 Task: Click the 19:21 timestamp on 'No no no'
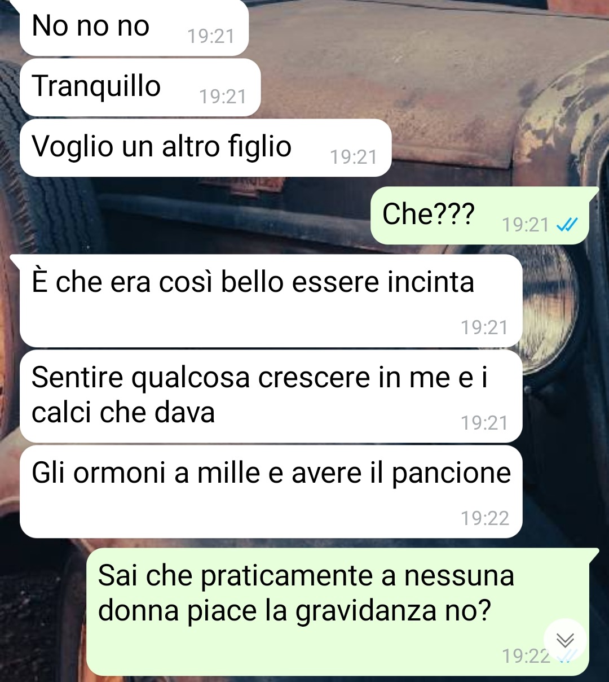(211, 37)
